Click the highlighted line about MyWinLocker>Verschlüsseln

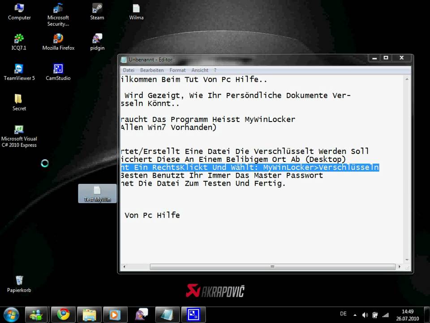pos(250,167)
